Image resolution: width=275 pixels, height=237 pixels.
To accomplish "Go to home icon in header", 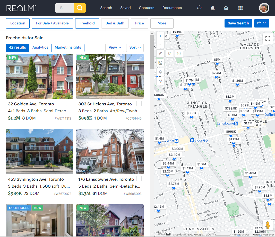I will (x=226, y=8).
